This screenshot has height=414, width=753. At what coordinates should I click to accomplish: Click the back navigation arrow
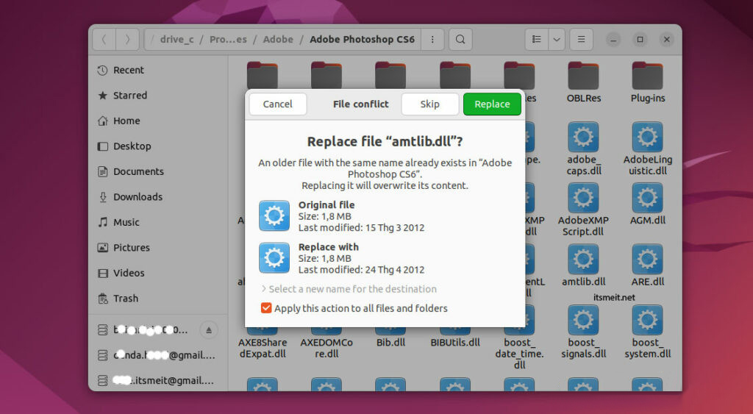104,40
